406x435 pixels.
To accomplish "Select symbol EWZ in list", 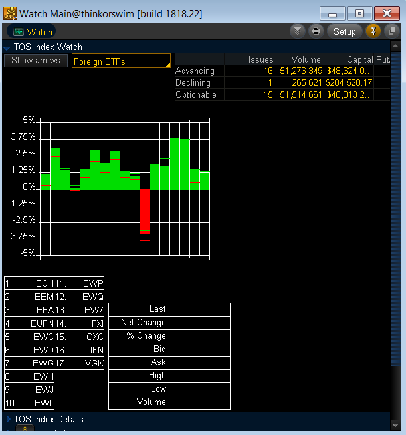I will click(79, 310).
